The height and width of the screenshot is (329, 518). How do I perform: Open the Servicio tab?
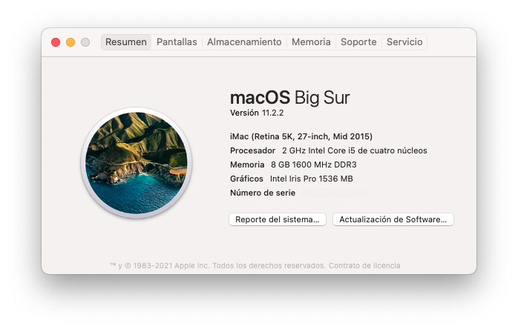pyautogui.click(x=404, y=42)
